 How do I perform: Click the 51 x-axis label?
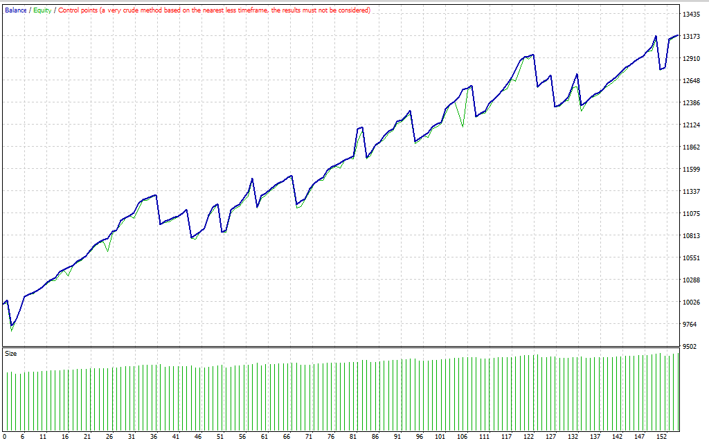[220, 437]
